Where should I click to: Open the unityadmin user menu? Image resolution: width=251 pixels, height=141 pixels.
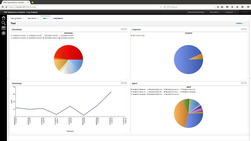pyautogui.click(x=230, y=12)
